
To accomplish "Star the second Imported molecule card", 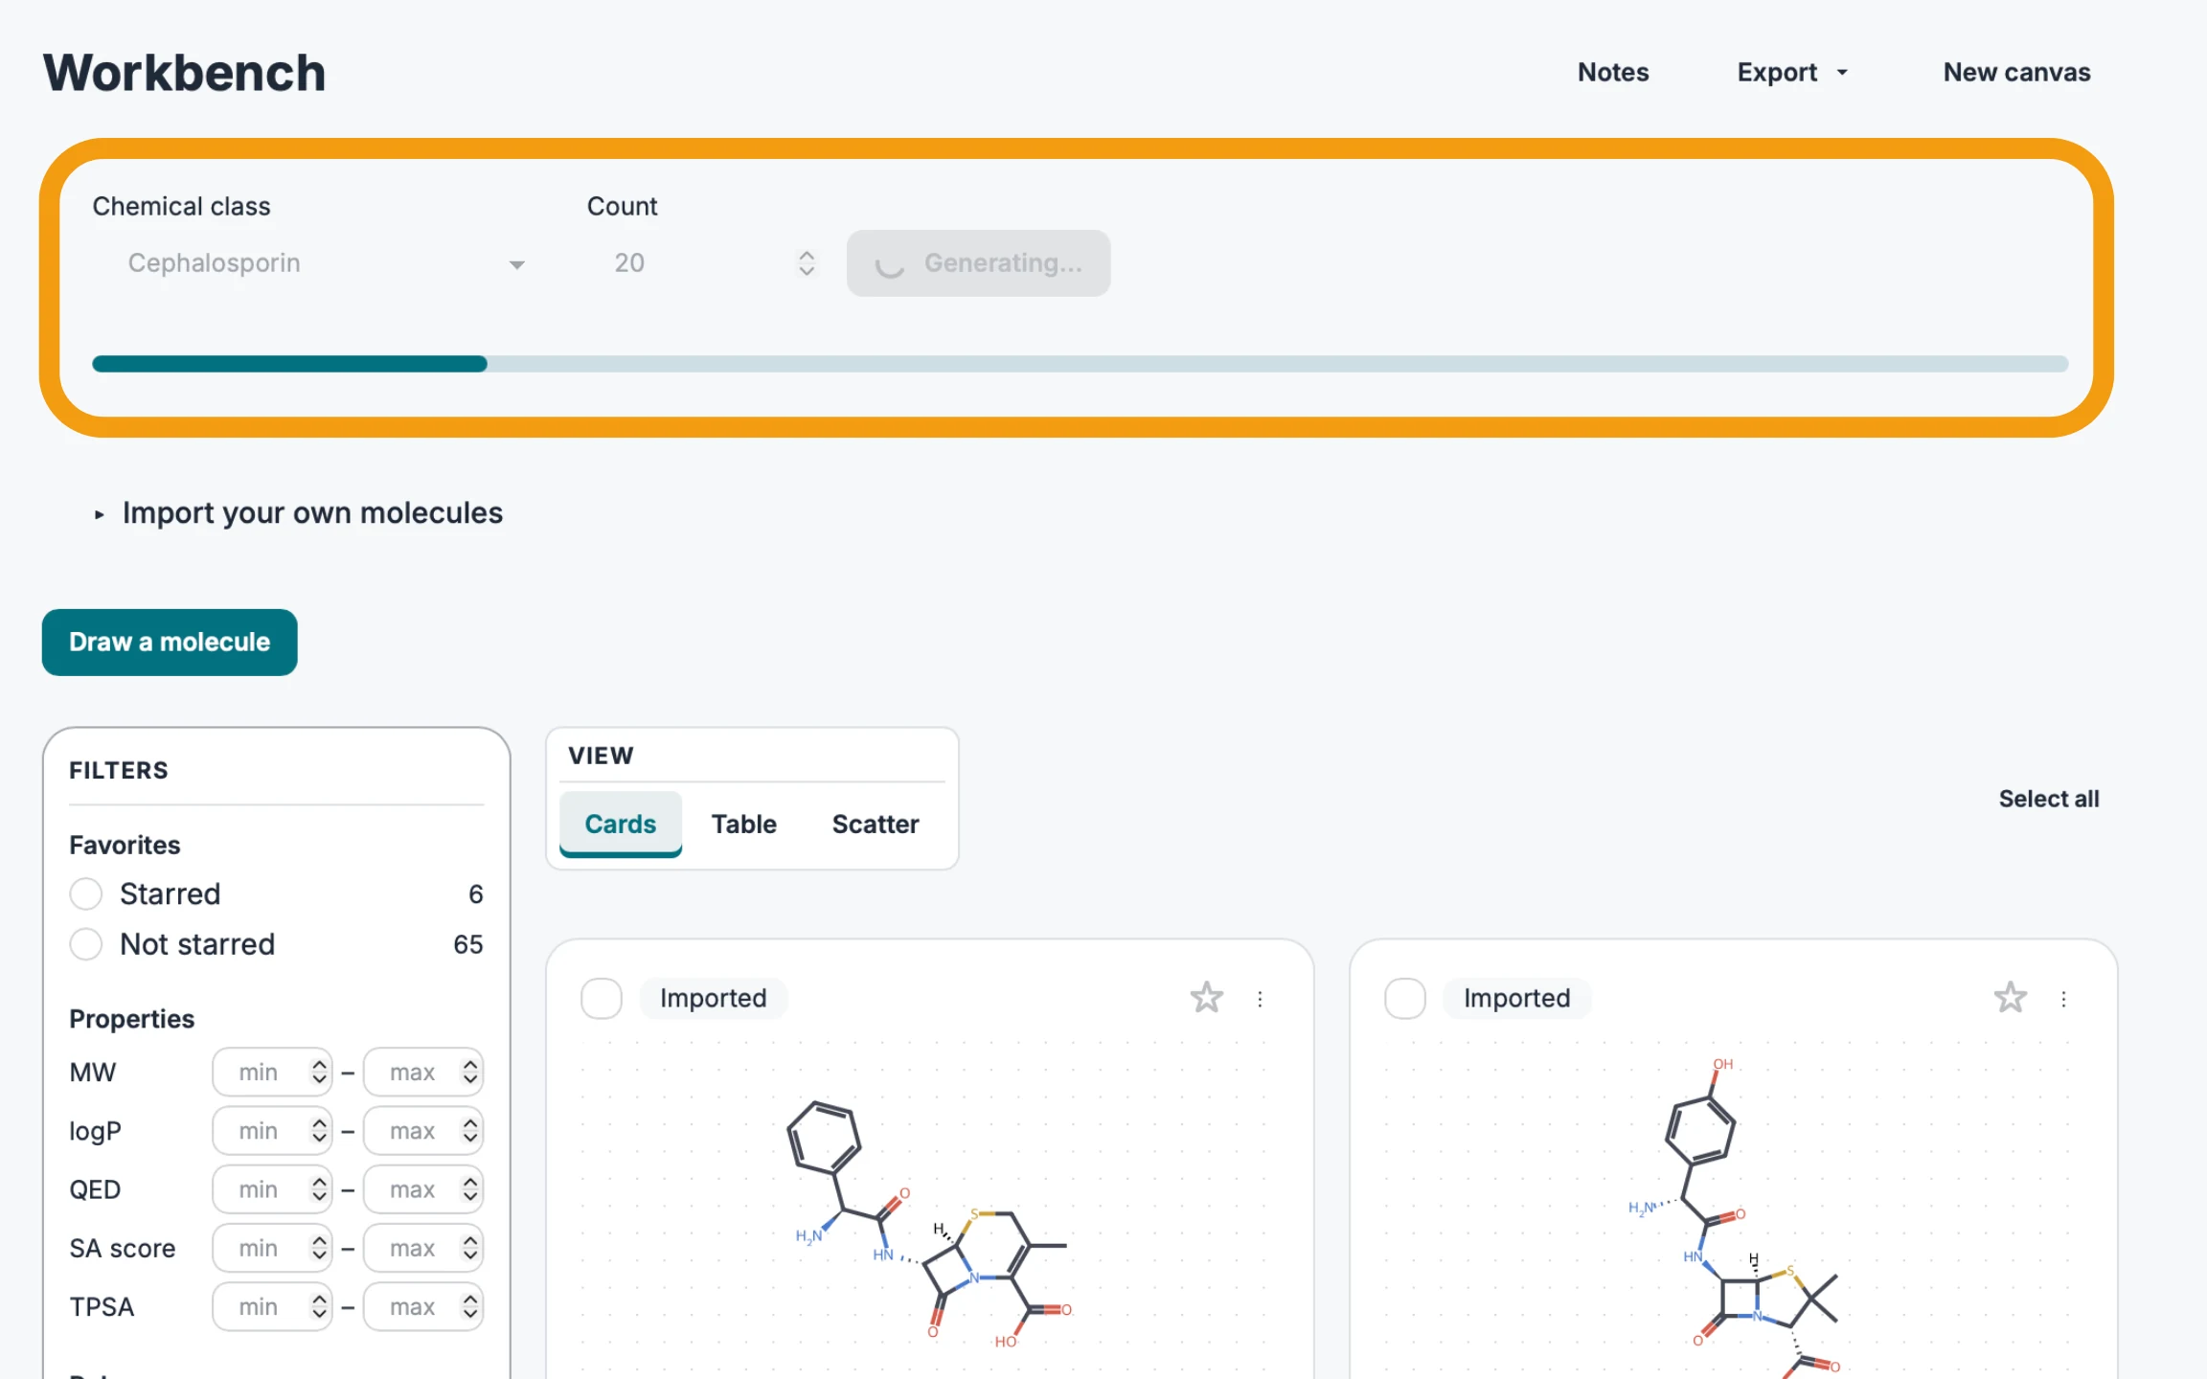I will point(2010,998).
